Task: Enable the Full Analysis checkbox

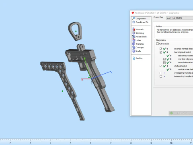Action: click(x=158, y=43)
